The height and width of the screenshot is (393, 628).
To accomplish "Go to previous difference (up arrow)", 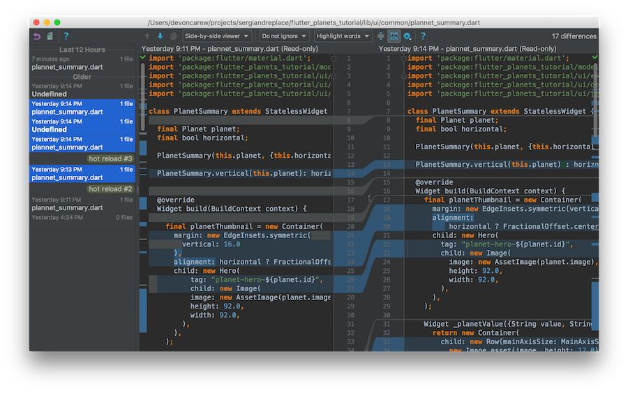I will coord(147,36).
